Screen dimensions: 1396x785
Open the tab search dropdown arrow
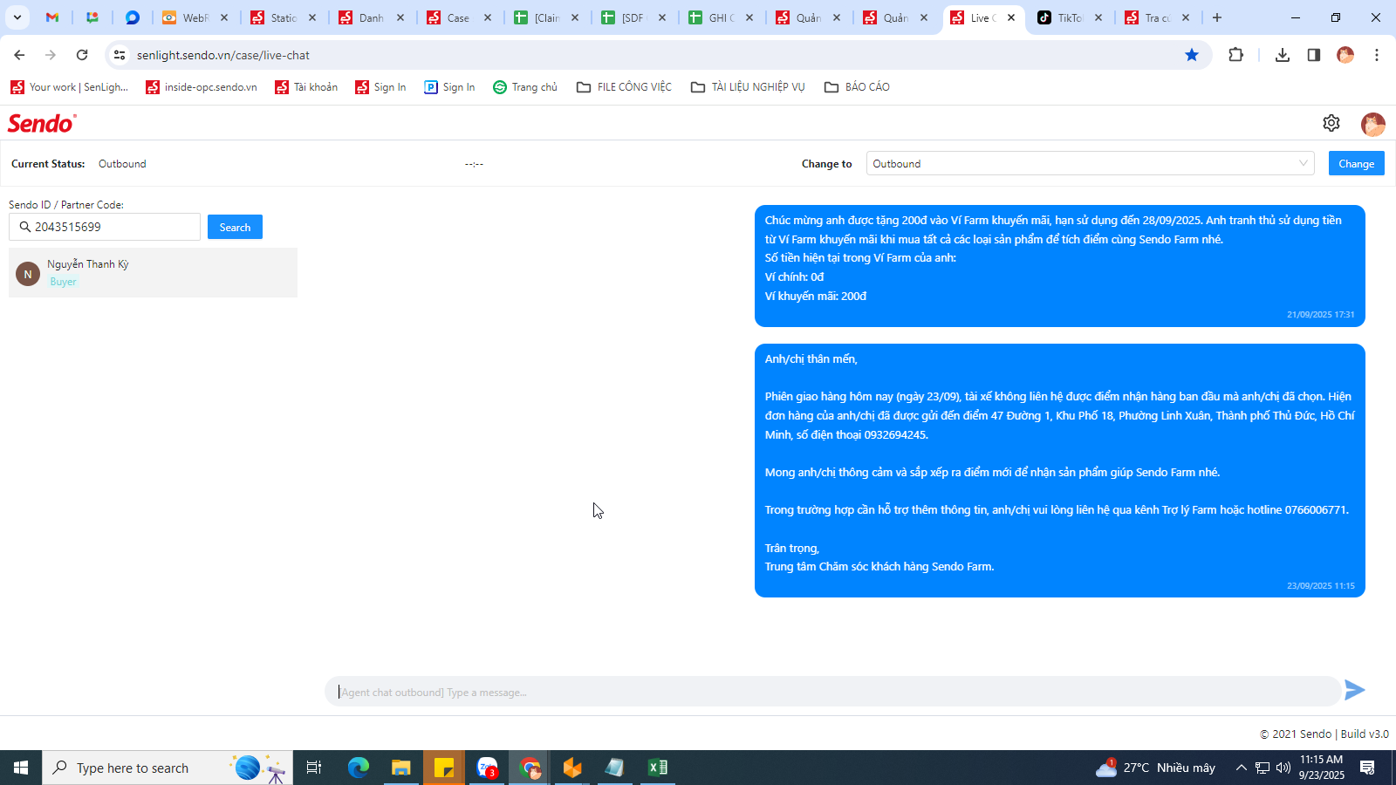(17, 17)
